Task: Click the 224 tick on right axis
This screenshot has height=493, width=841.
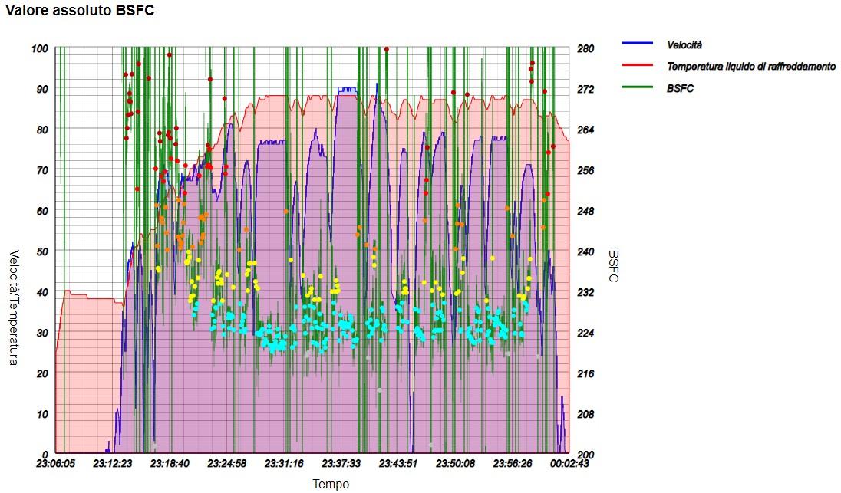Action: click(x=585, y=333)
